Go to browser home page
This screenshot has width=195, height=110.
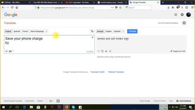tap(17, 7)
